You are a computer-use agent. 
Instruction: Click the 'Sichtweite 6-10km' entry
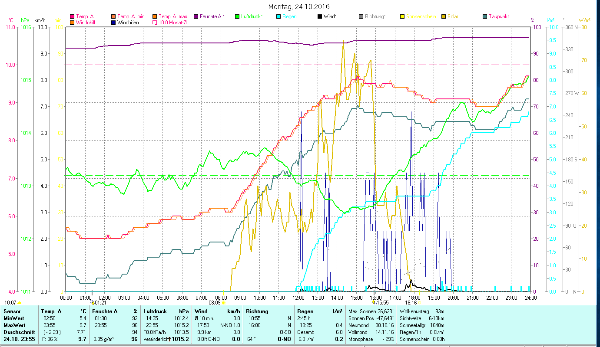(x=422, y=318)
